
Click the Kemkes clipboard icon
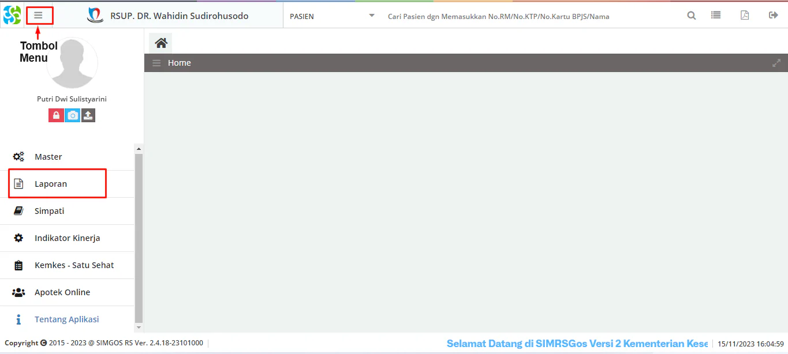click(18, 265)
